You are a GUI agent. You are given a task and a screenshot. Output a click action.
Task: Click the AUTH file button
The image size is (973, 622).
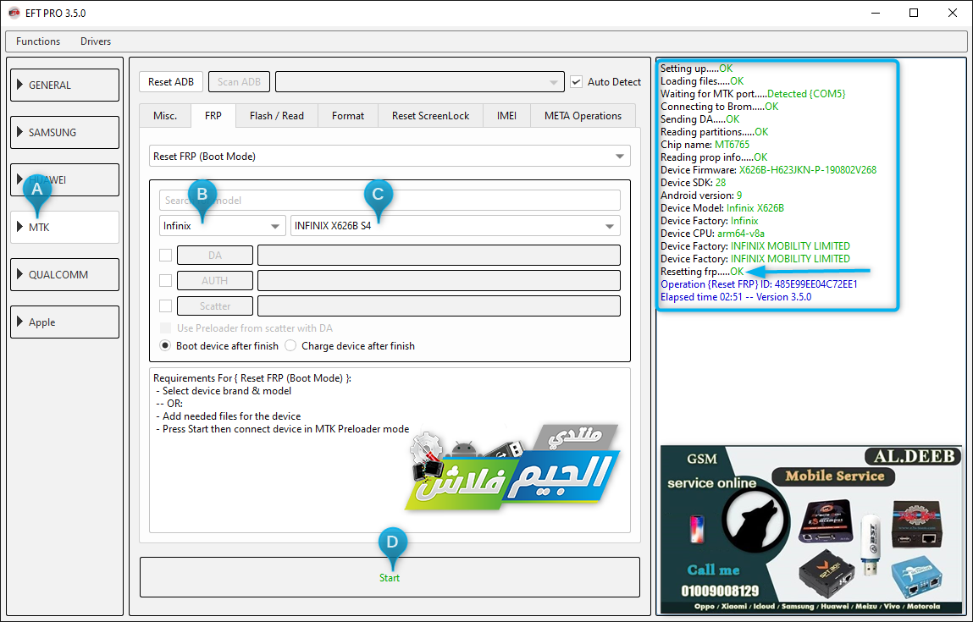pos(215,280)
